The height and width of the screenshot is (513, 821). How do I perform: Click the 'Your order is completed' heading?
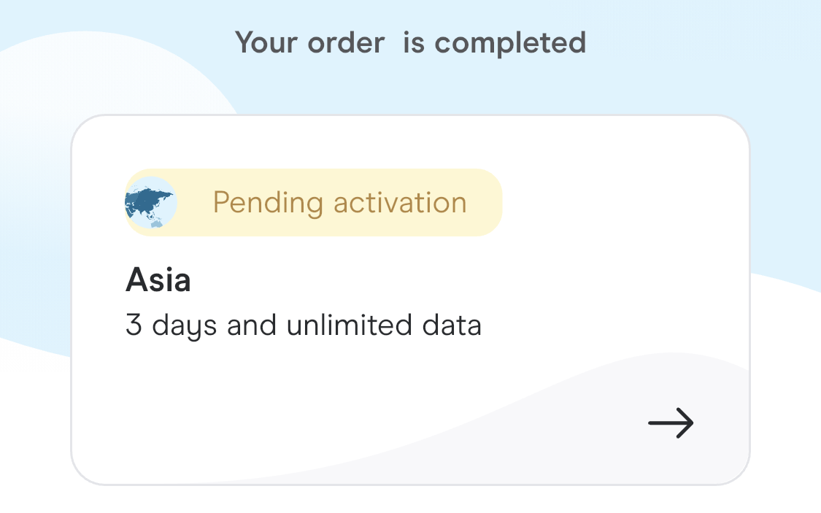pyautogui.click(x=410, y=42)
